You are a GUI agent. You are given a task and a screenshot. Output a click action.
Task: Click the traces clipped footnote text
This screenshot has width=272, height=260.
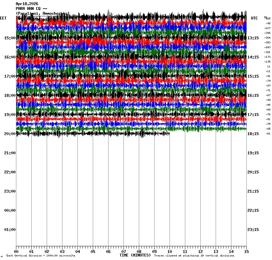194,256
